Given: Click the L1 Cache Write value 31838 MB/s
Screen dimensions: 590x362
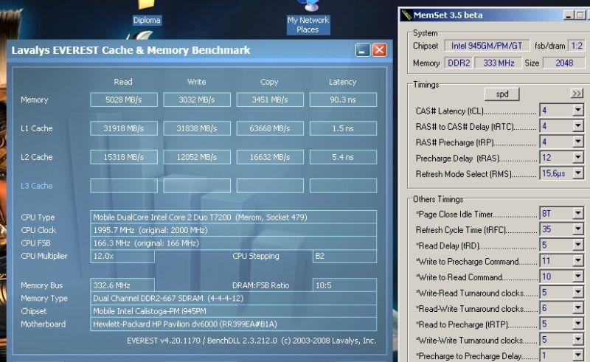Looking at the screenshot, I should [197, 128].
